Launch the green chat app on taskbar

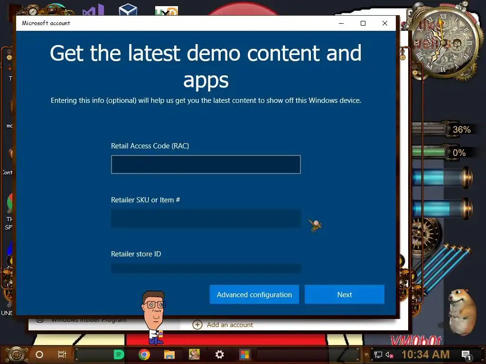pyautogui.click(x=119, y=355)
